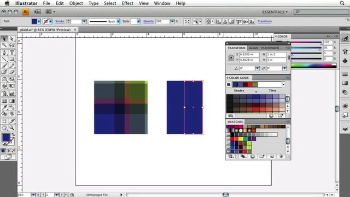Click the reference point locator in Transform

[x=231, y=58]
